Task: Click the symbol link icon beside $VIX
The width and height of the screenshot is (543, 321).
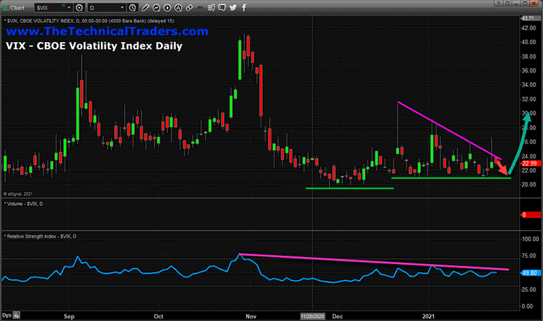Action: [79, 7]
